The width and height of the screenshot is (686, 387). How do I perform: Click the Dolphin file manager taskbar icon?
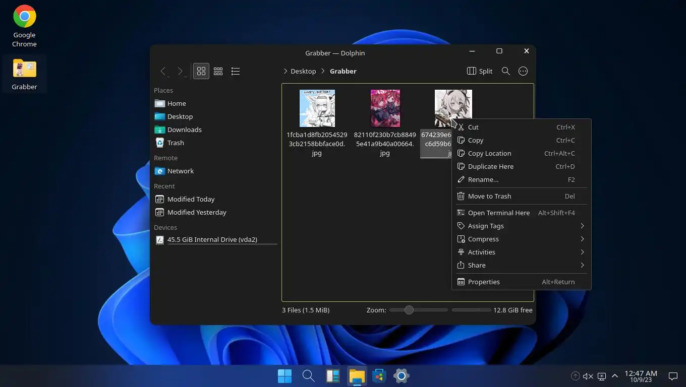(357, 376)
